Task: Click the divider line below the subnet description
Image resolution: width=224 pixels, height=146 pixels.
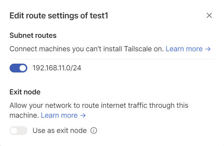Action: point(112,59)
